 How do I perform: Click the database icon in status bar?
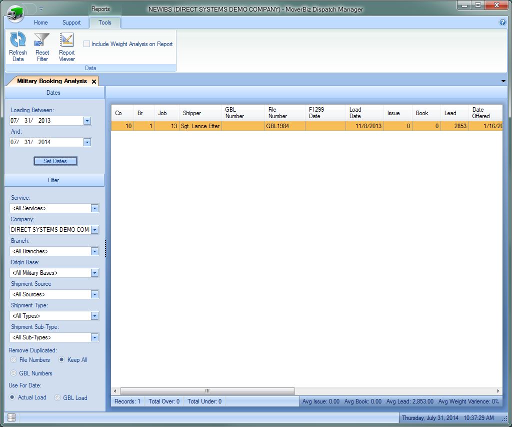(11, 417)
